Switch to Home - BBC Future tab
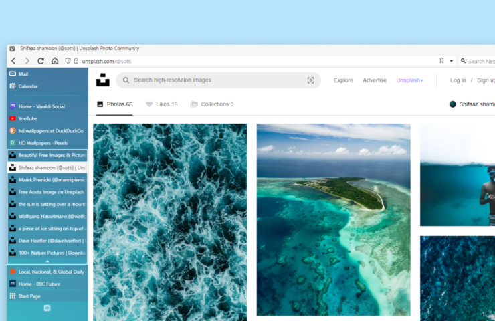Image resolution: width=495 pixels, height=321 pixels. point(47,284)
